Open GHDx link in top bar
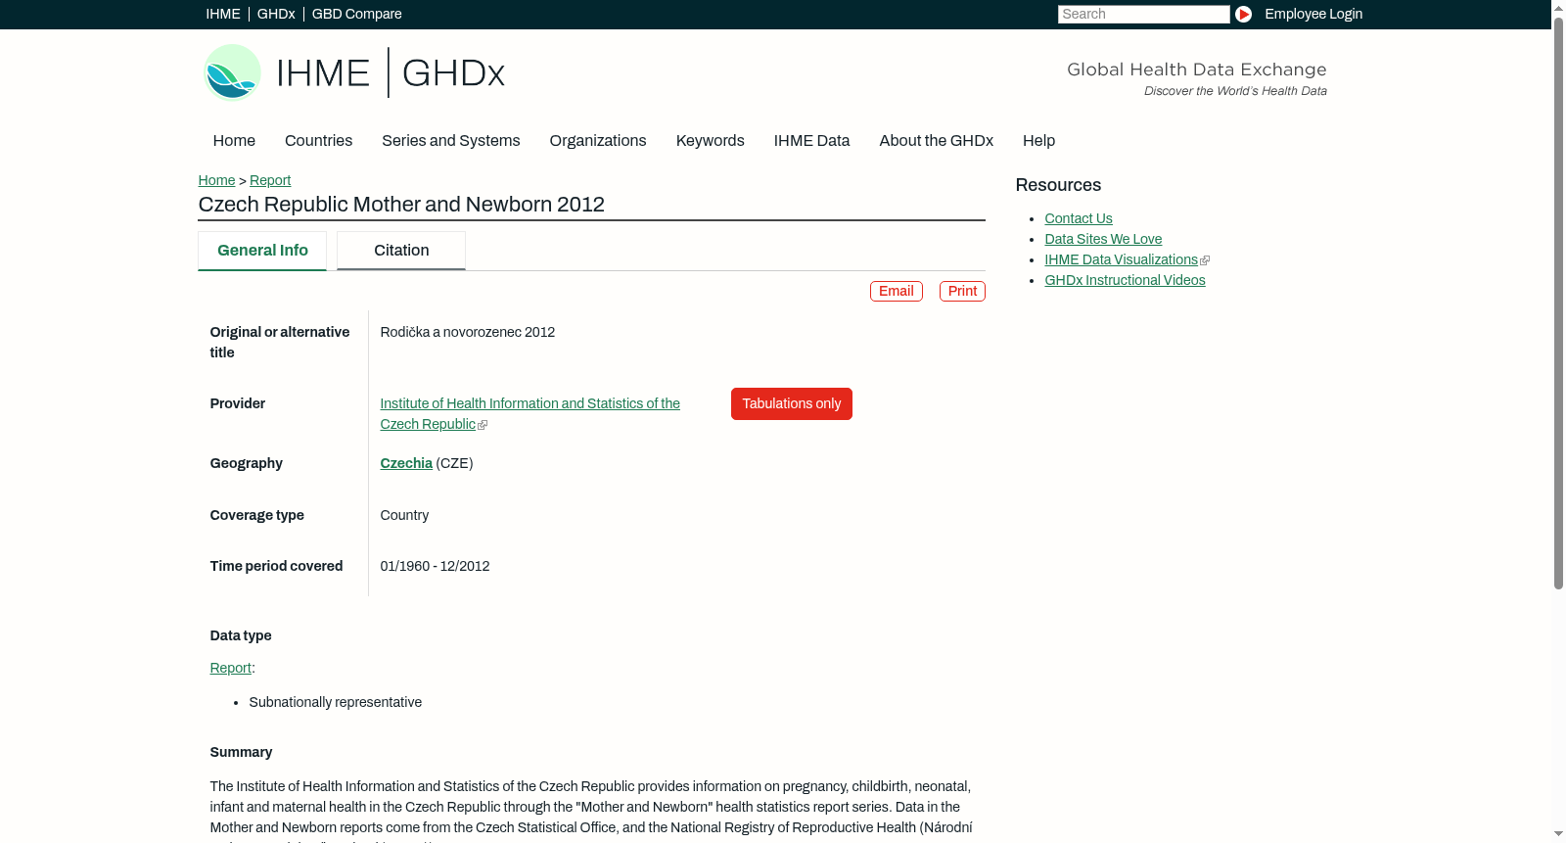Screen dimensions: 1566x843 pos(276,14)
